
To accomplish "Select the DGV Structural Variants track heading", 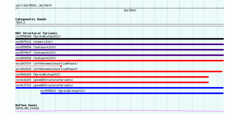I will (x=36, y=33).
